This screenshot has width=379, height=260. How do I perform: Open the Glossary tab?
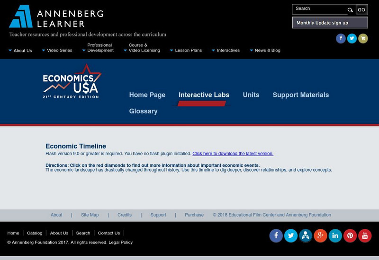coord(144,111)
